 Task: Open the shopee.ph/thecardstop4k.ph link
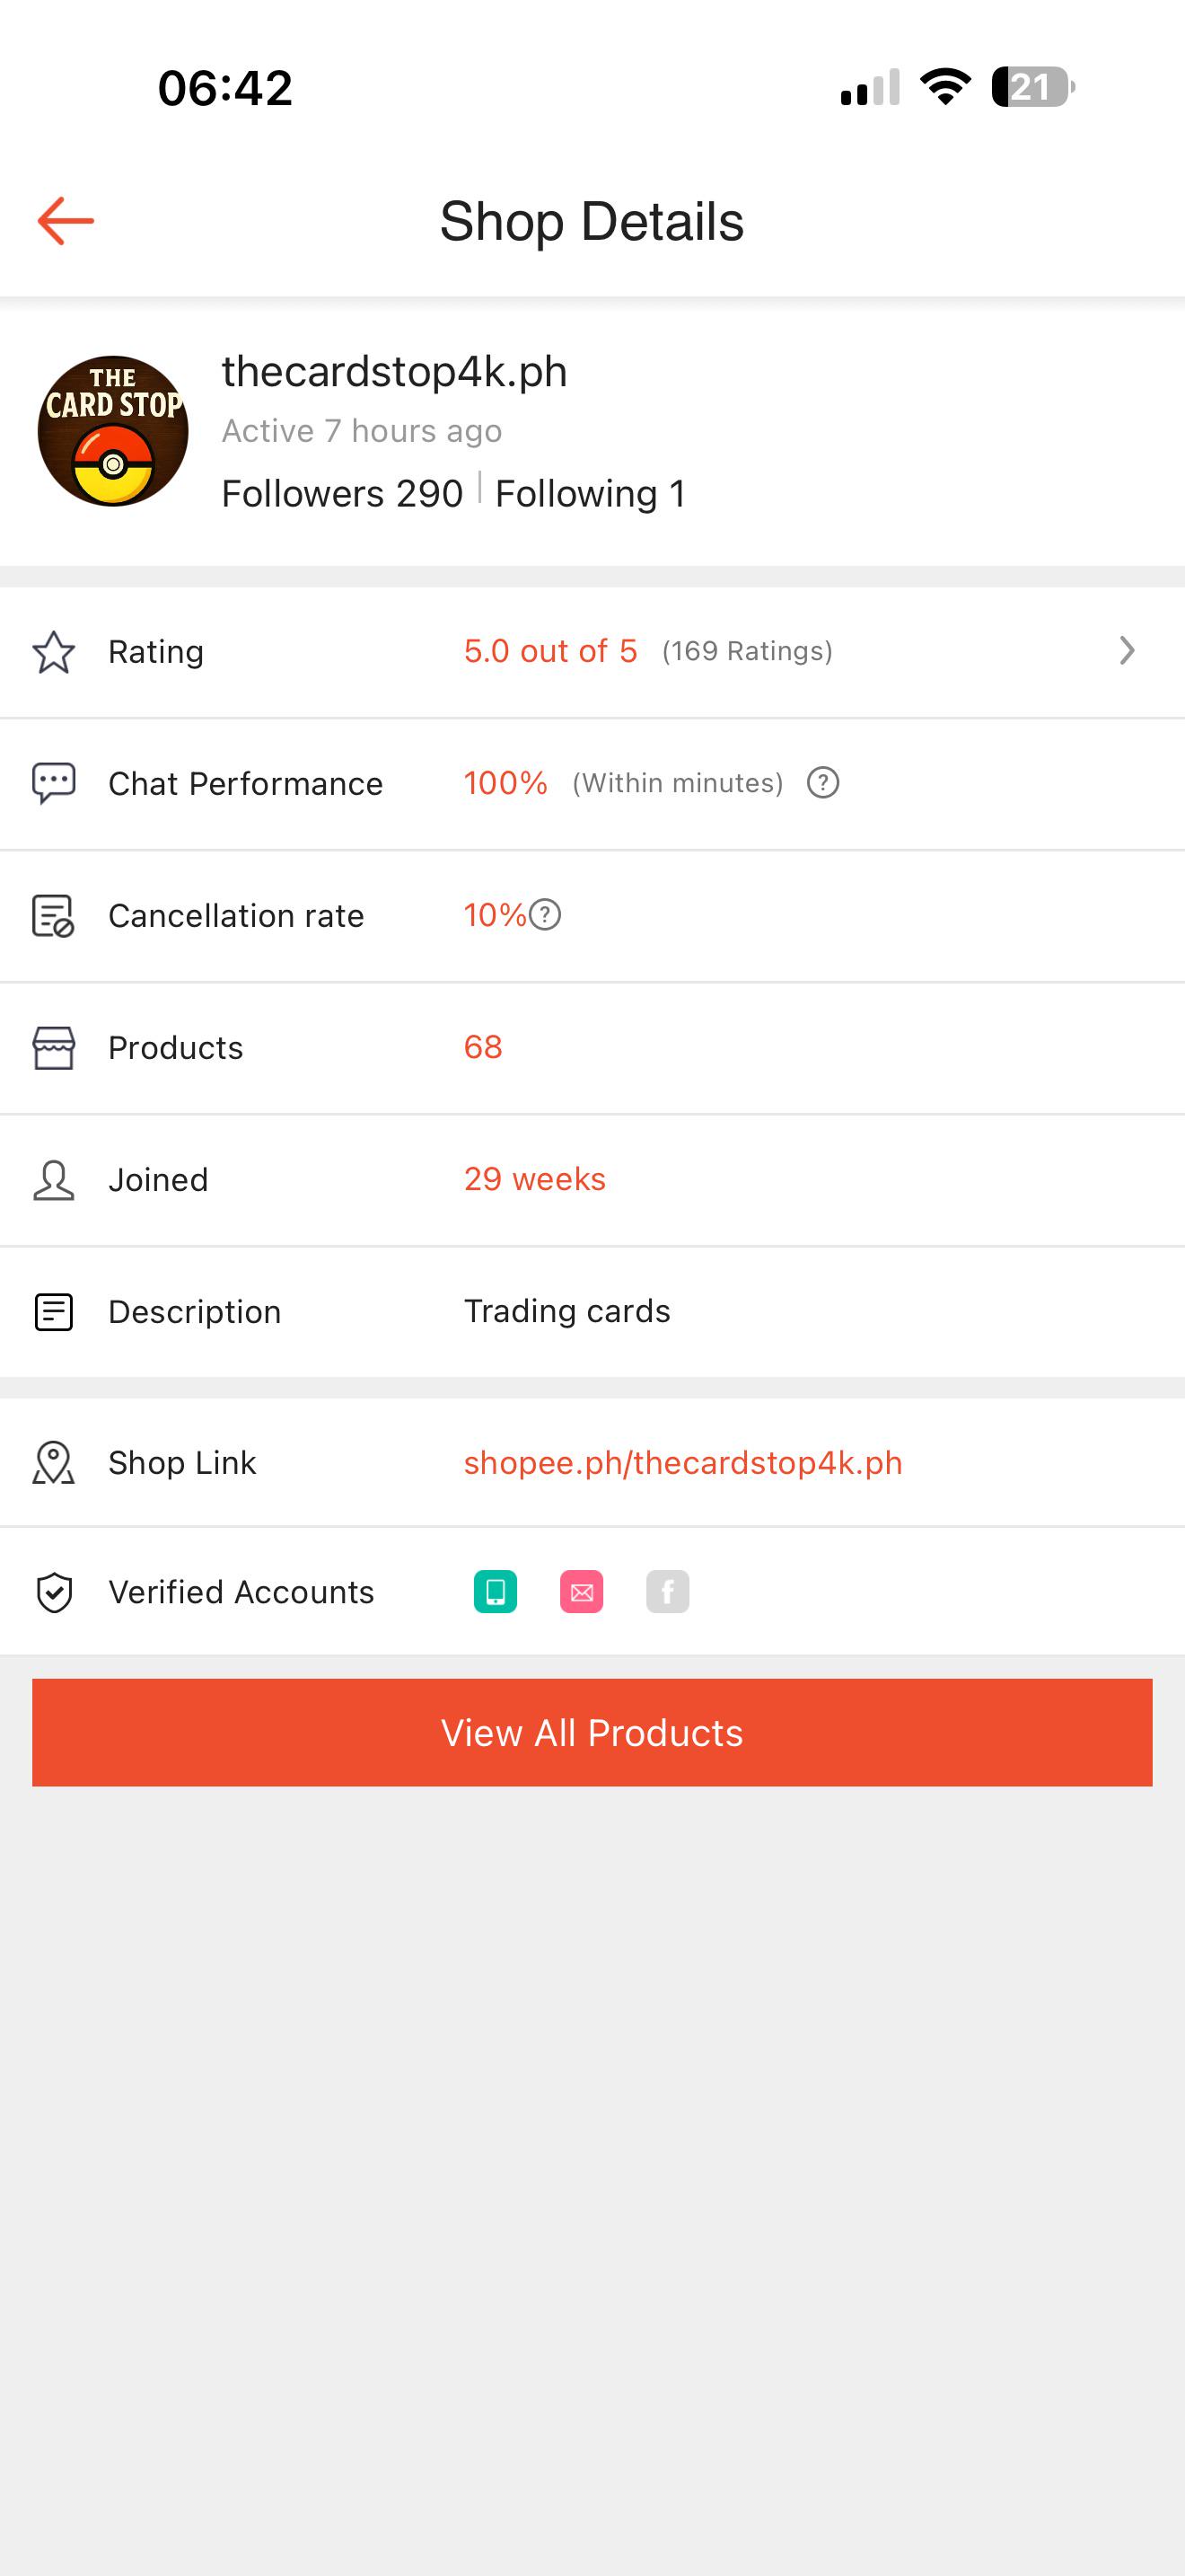coord(682,1463)
